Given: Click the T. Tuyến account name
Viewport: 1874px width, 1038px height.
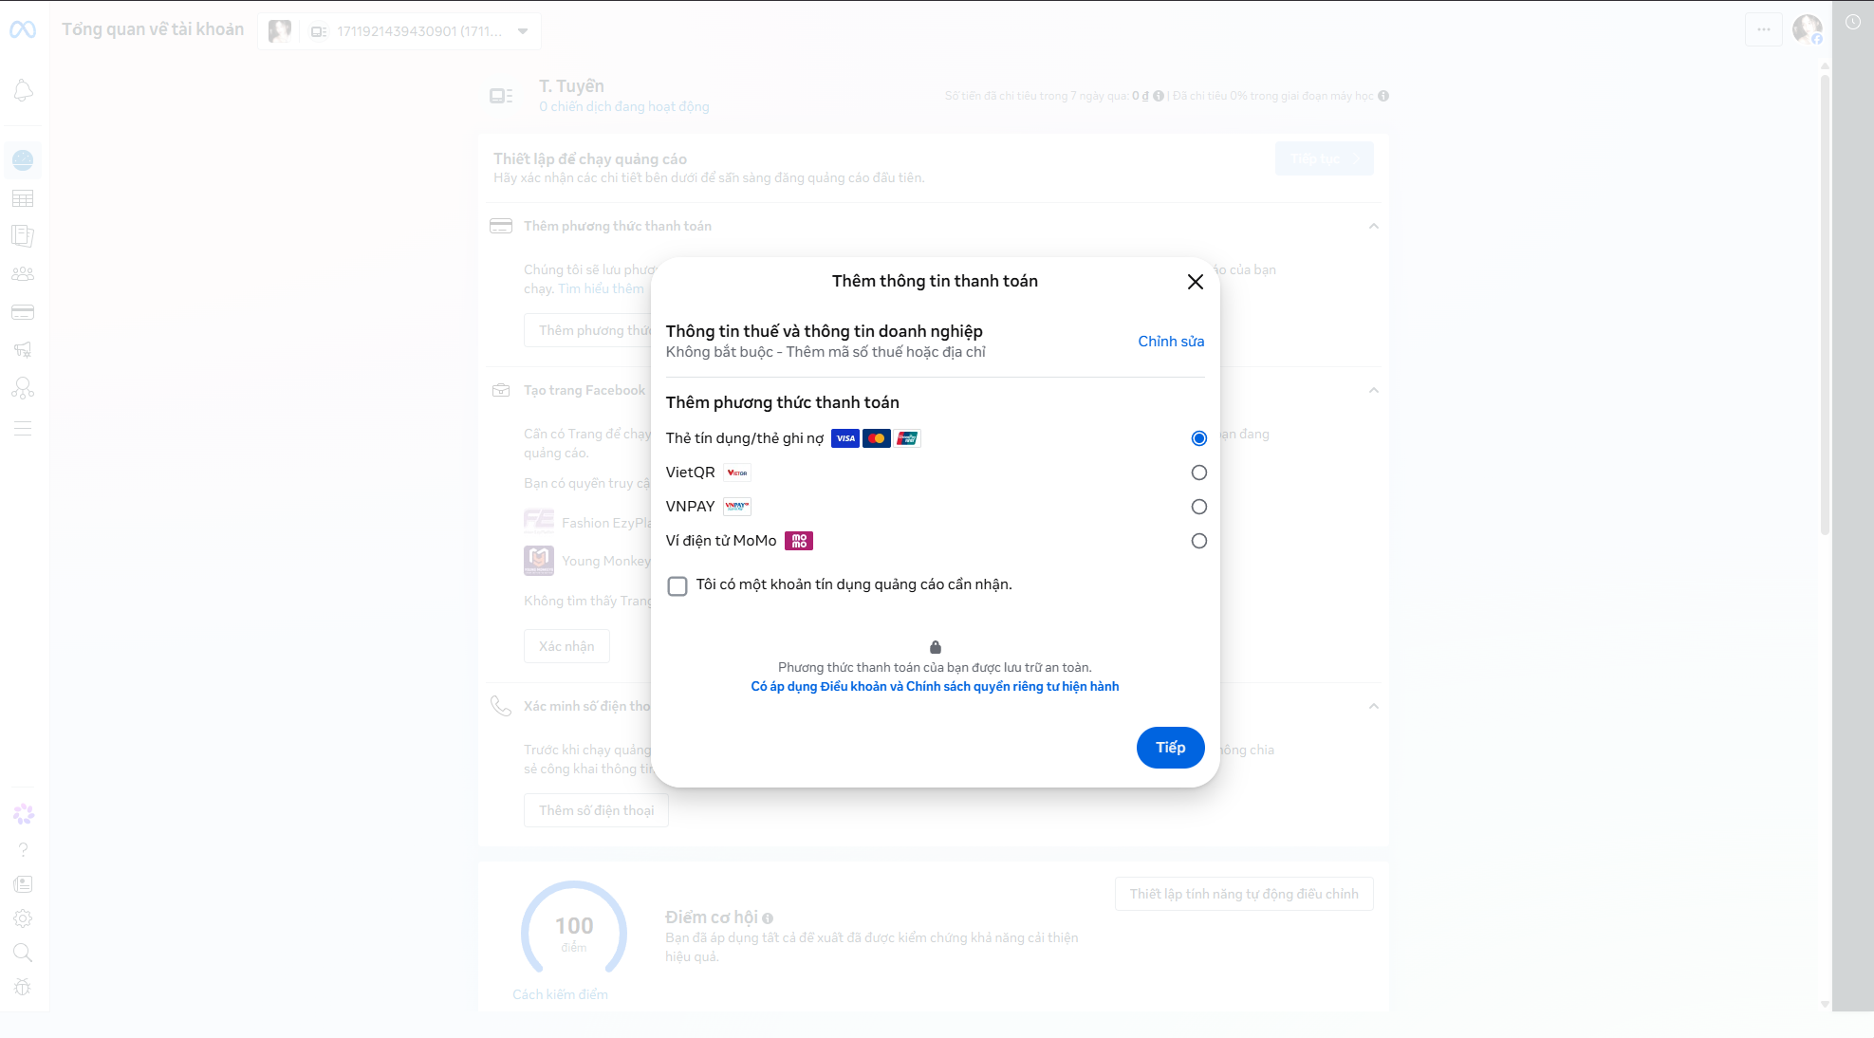Looking at the screenshot, I should [x=571, y=86].
